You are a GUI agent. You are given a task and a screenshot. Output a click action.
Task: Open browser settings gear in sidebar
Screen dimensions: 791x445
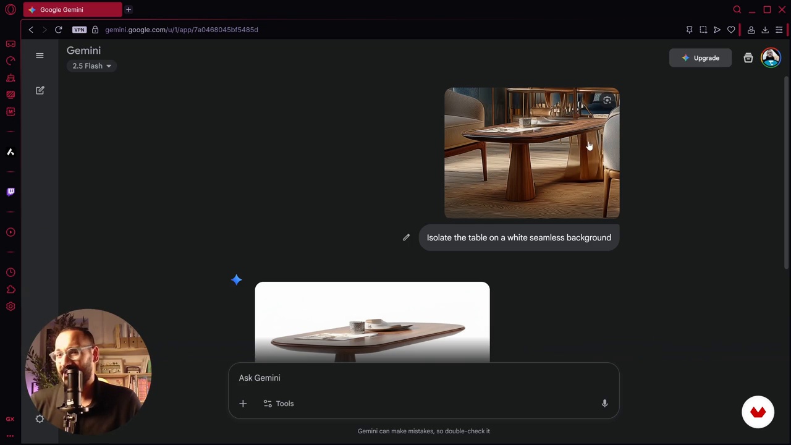click(11, 307)
